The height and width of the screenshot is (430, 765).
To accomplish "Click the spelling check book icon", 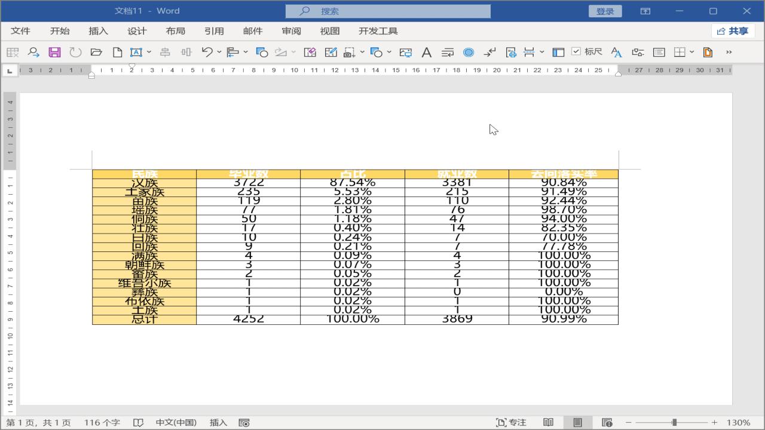I will [x=138, y=423].
